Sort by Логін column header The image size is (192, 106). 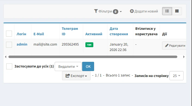pyautogui.click(x=21, y=34)
